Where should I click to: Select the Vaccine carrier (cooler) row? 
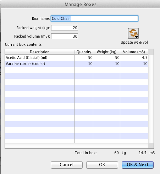click(77, 64)
